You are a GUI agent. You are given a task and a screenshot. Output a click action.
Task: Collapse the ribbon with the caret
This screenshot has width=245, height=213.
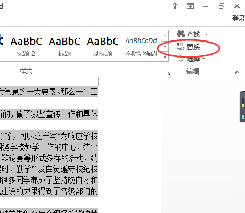click(237, 72)
